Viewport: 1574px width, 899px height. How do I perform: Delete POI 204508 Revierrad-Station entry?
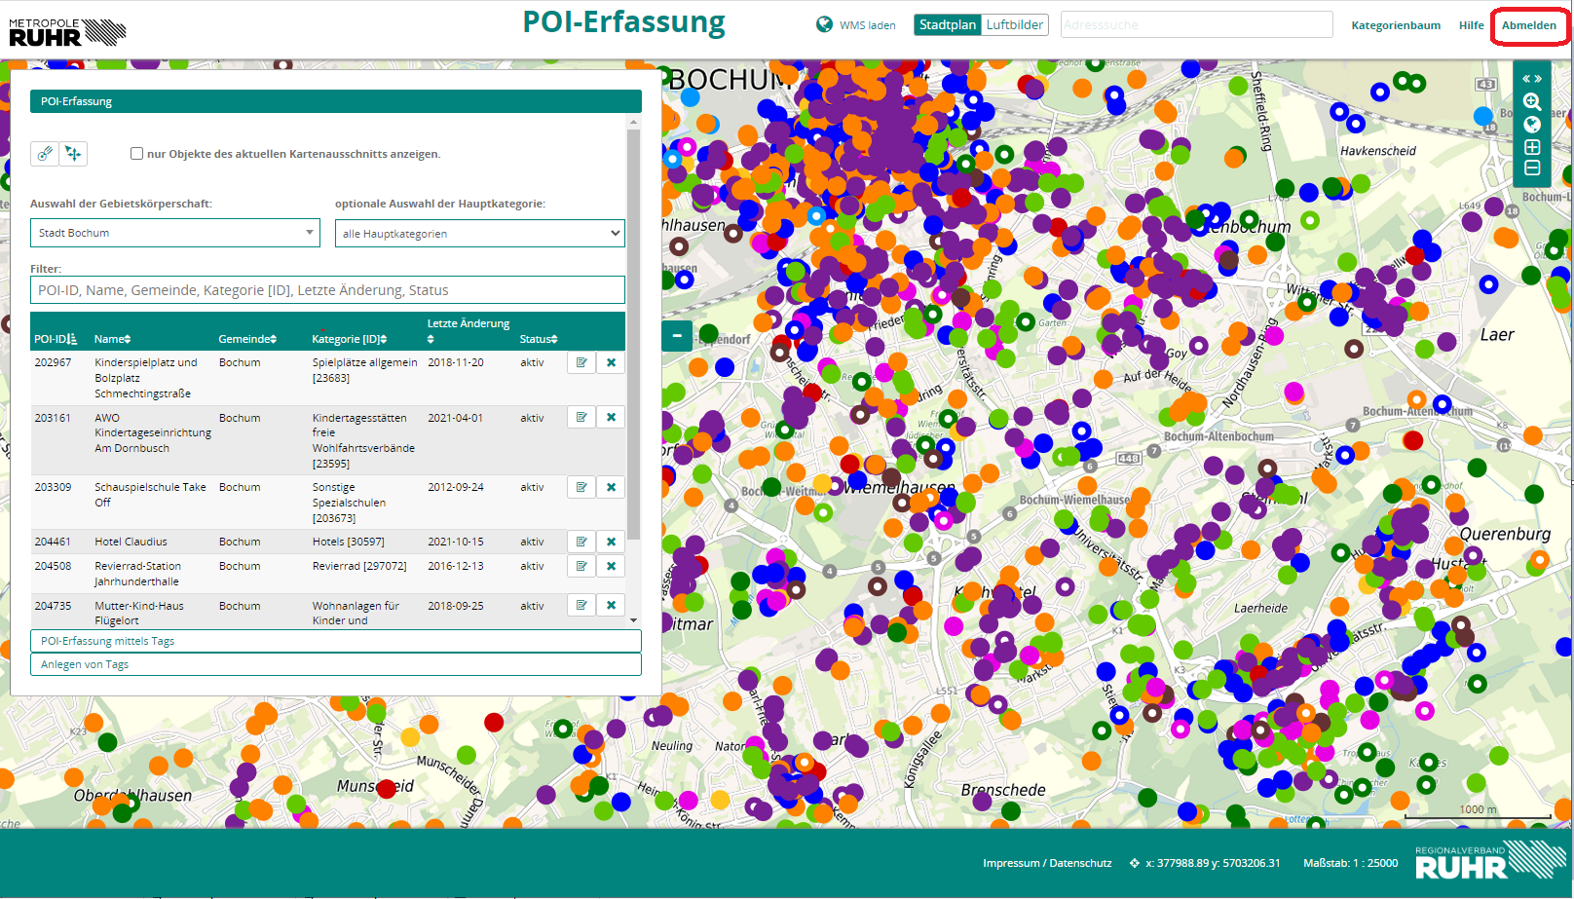click(x=611, y=566)
